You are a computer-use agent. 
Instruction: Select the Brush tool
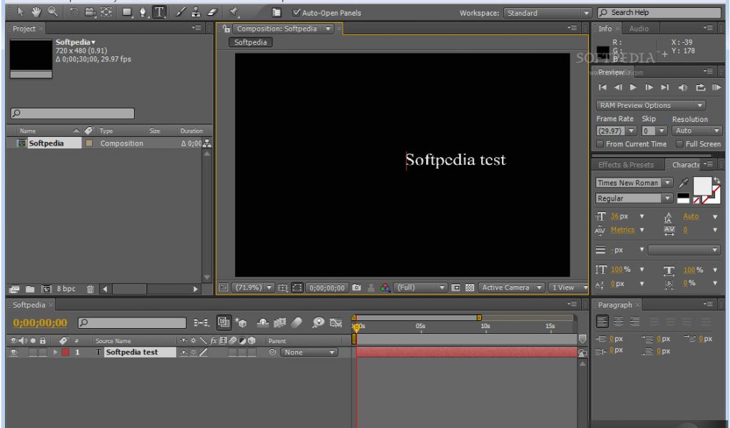point(180,12)
